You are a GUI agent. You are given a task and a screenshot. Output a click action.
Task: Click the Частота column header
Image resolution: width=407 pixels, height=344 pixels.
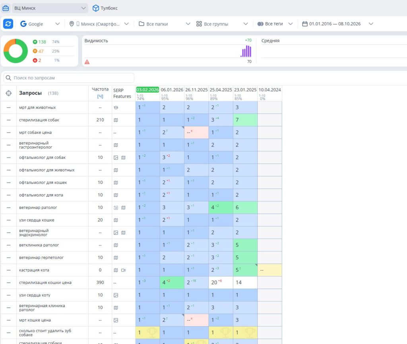(x=100, y=89)
